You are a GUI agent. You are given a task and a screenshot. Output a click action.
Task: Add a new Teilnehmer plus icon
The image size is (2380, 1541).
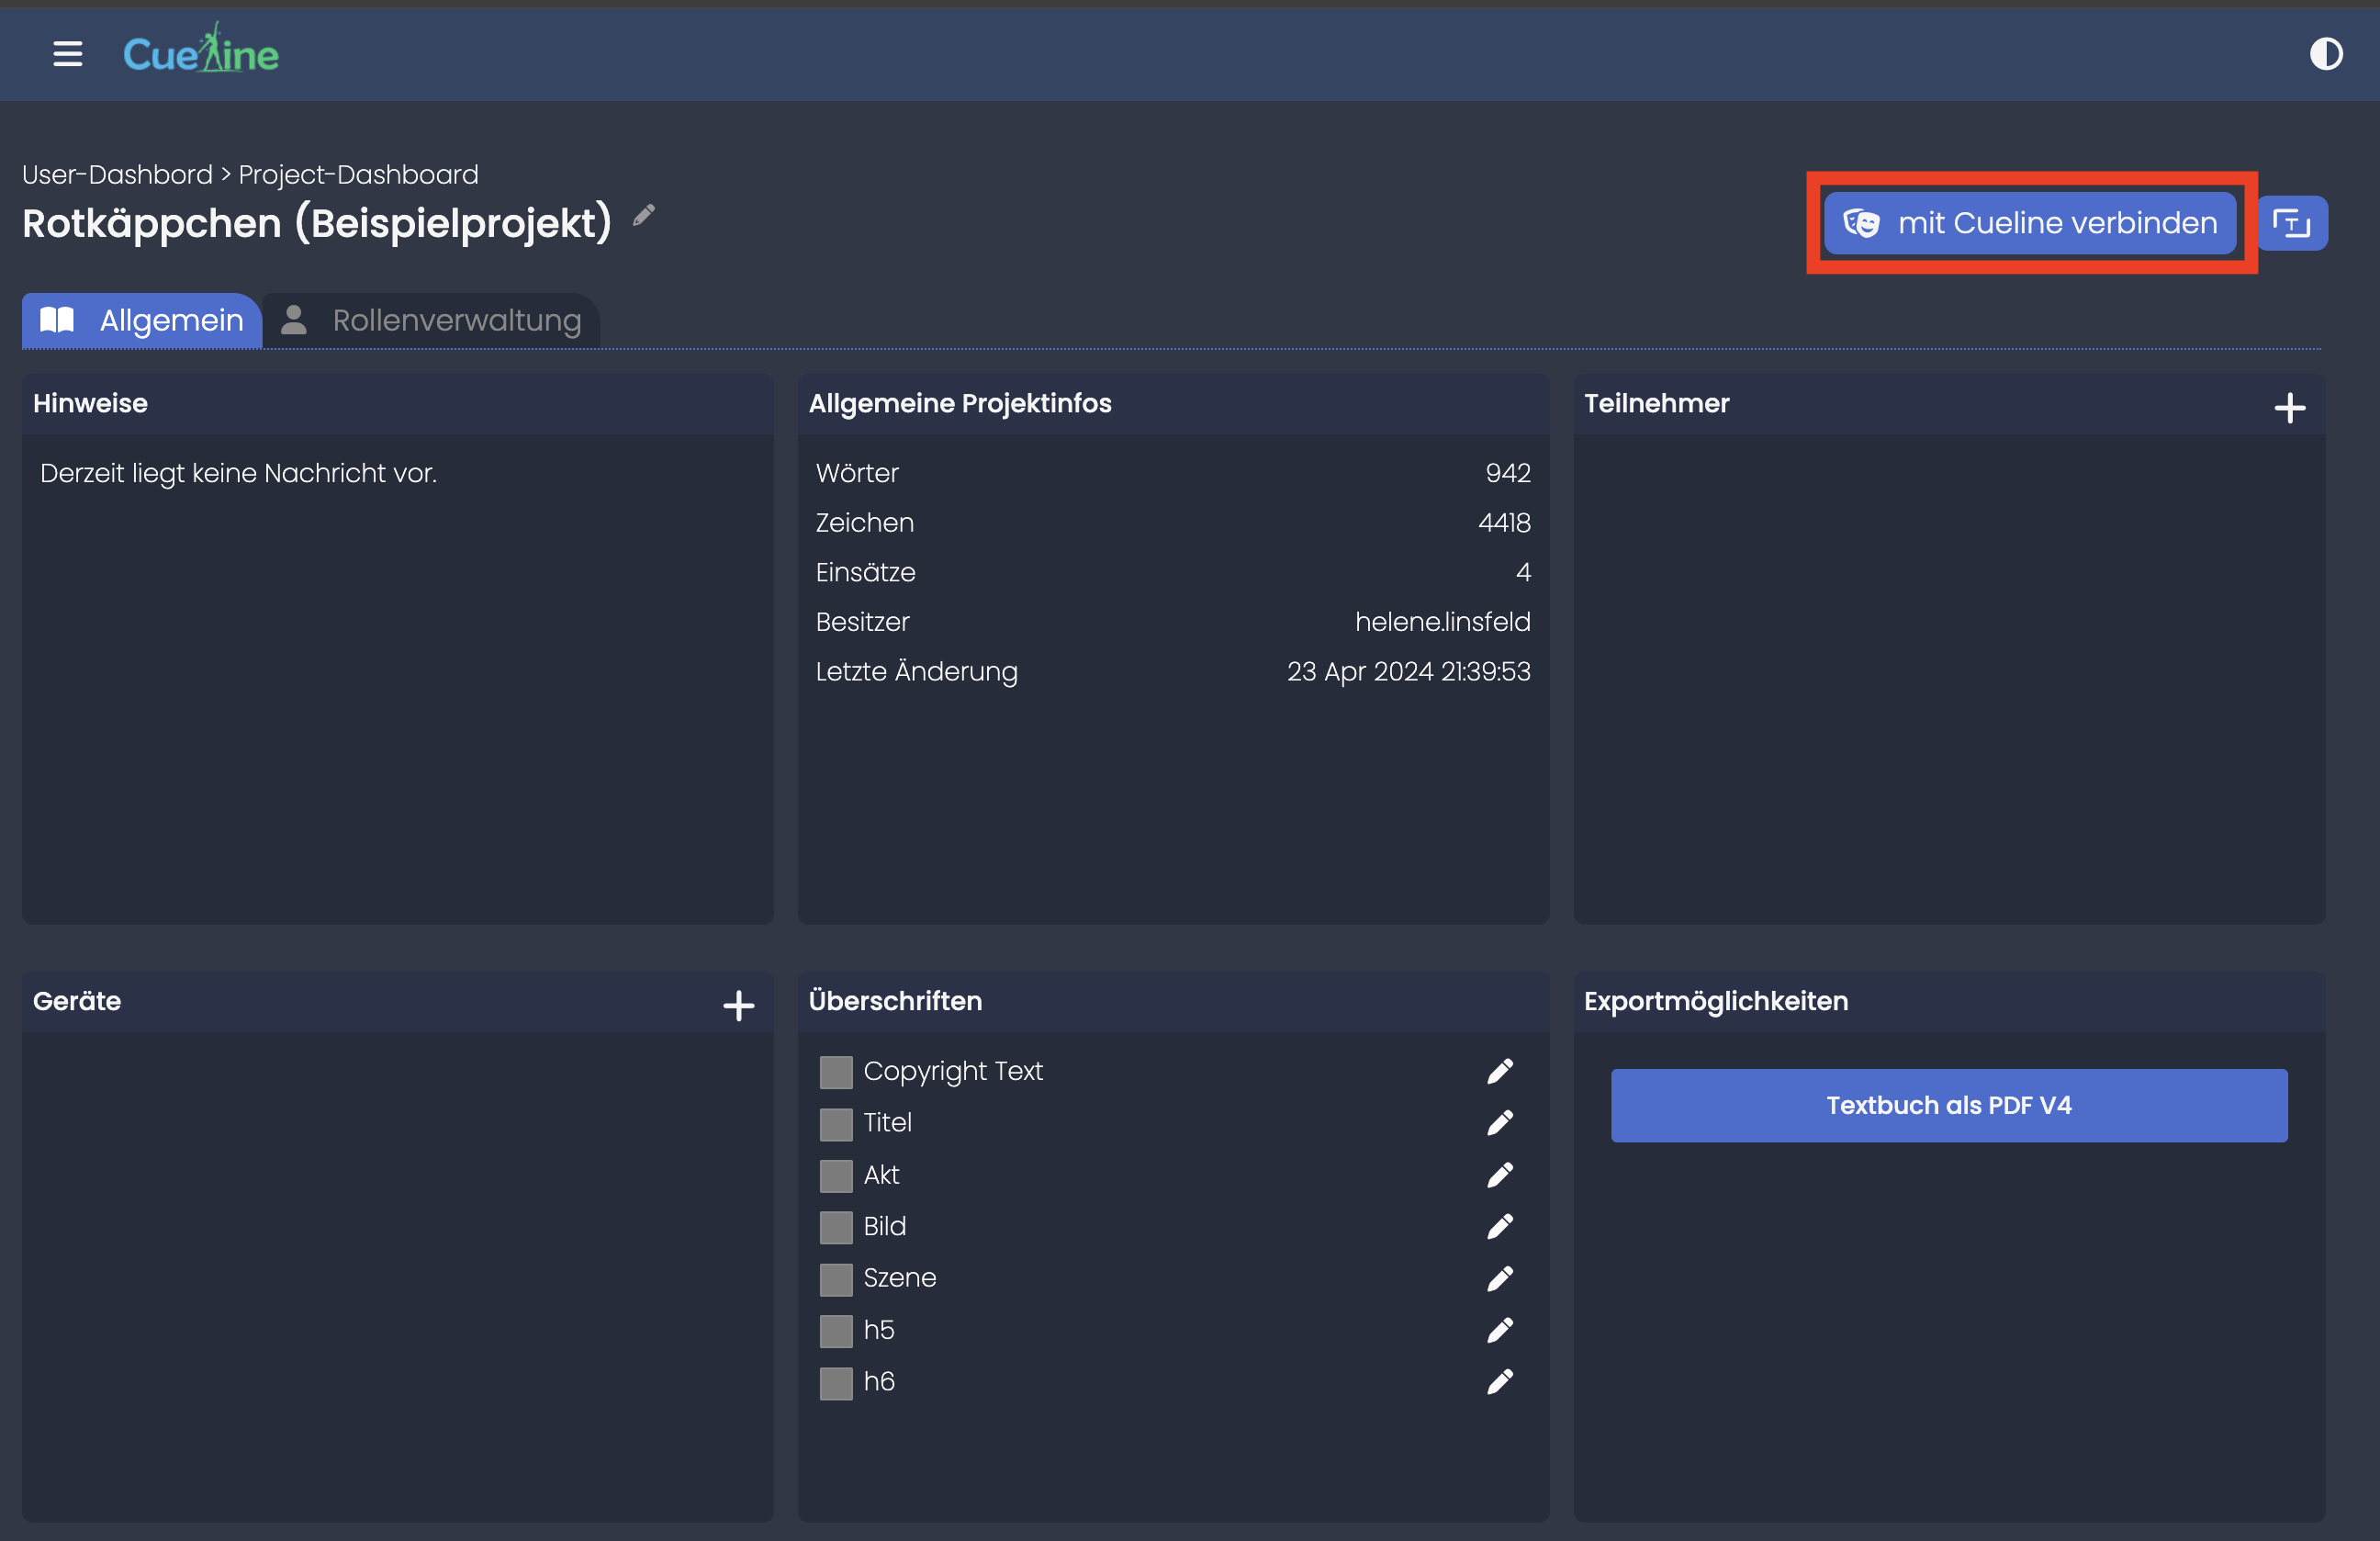tap(2289, 408)
